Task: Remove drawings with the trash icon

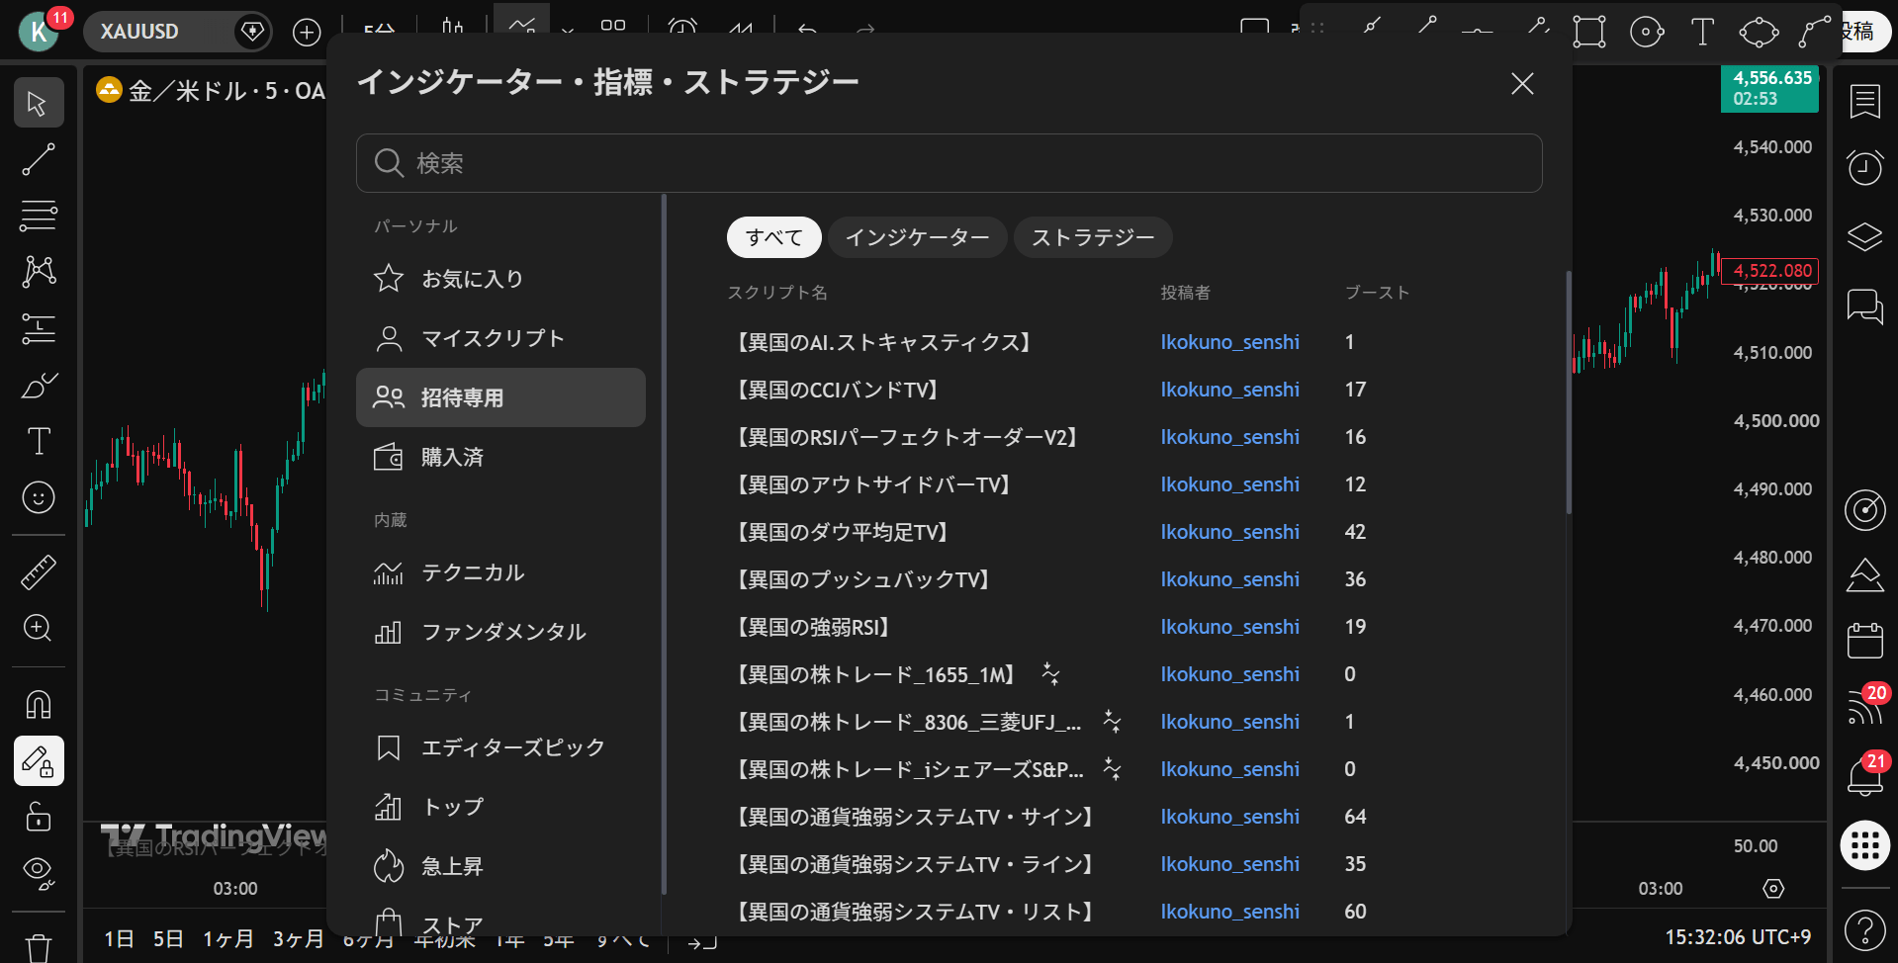Action: click(x=39, y=947)
